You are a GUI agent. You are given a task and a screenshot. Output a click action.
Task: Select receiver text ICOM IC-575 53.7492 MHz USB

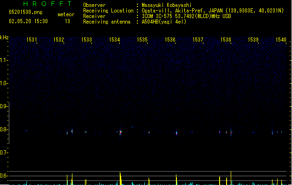[187, 16]
